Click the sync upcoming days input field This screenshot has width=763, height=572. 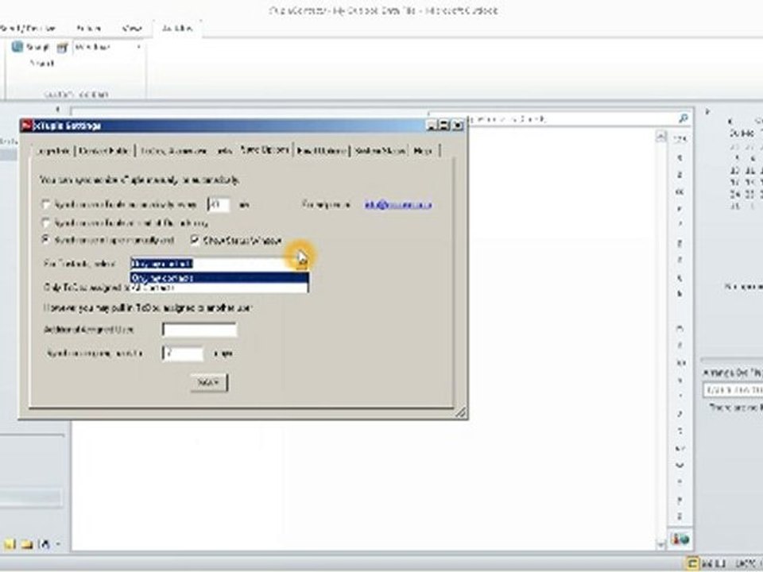coord(183,353)
